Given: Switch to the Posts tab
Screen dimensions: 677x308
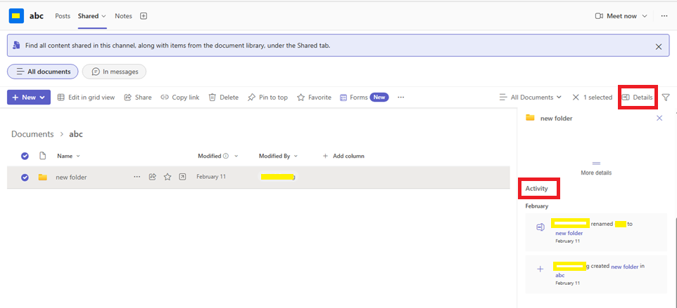Looking at the screenshot, I should pos(63,16).
